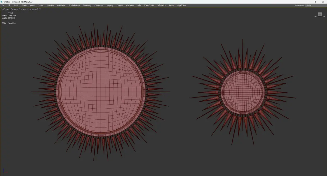Open the Create menu

(41, 5)
